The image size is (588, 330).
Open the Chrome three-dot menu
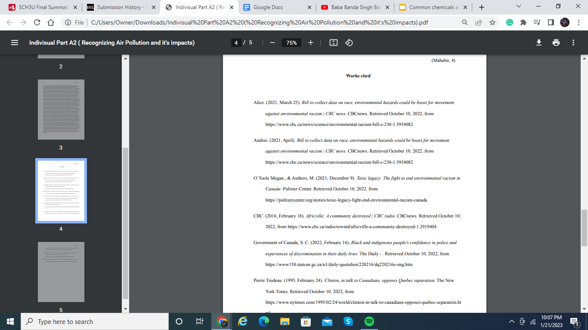(x=579, y=22)
